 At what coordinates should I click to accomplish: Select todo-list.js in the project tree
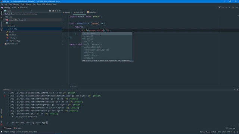13,29
